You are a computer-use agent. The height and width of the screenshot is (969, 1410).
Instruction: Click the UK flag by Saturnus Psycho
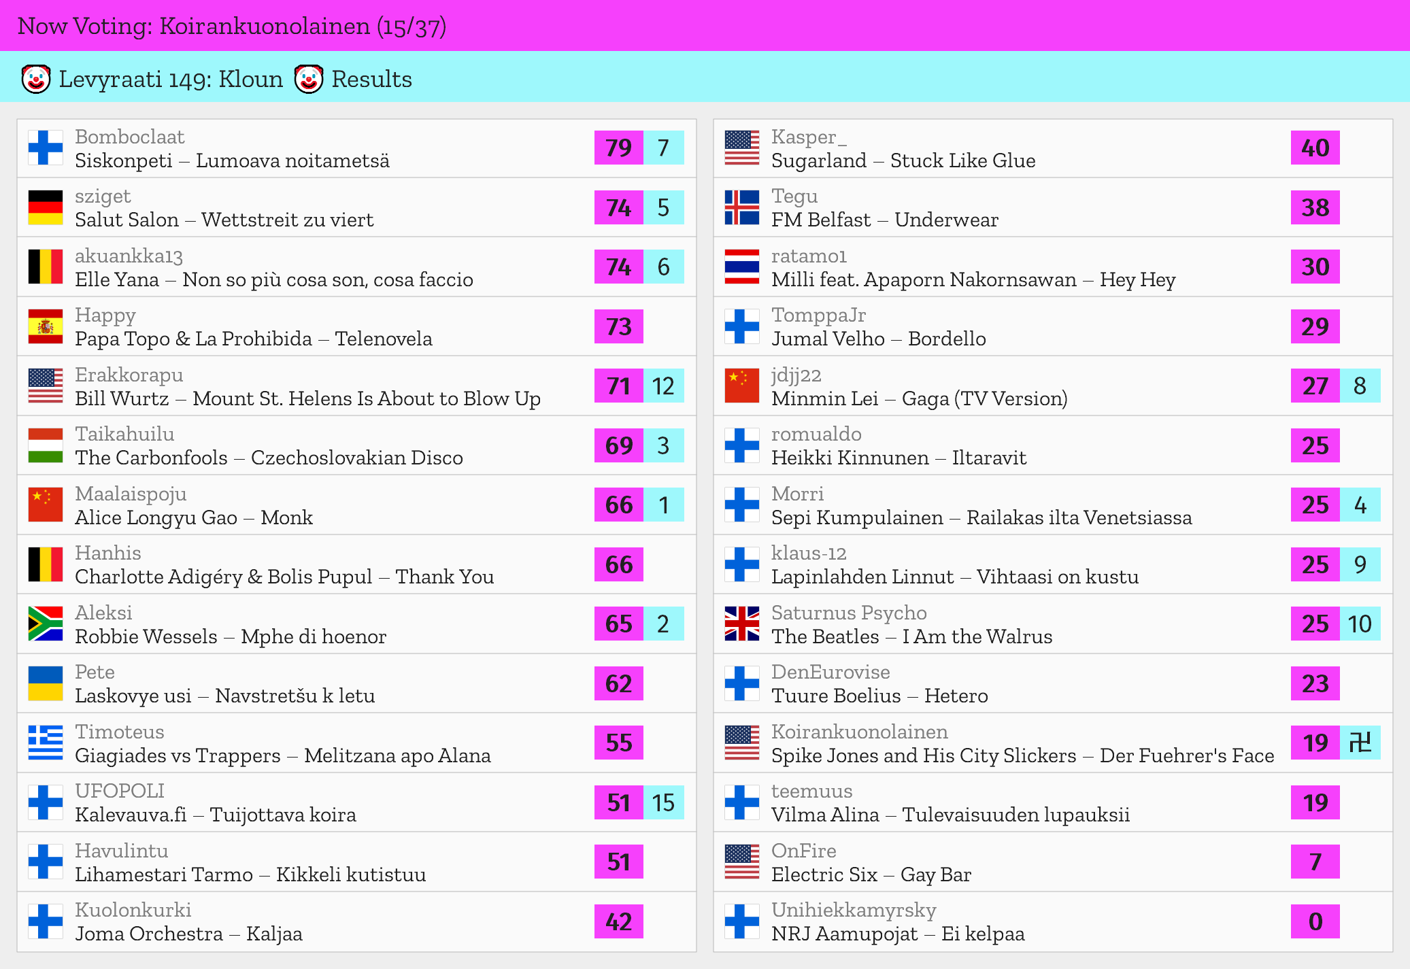coord(741,624)
